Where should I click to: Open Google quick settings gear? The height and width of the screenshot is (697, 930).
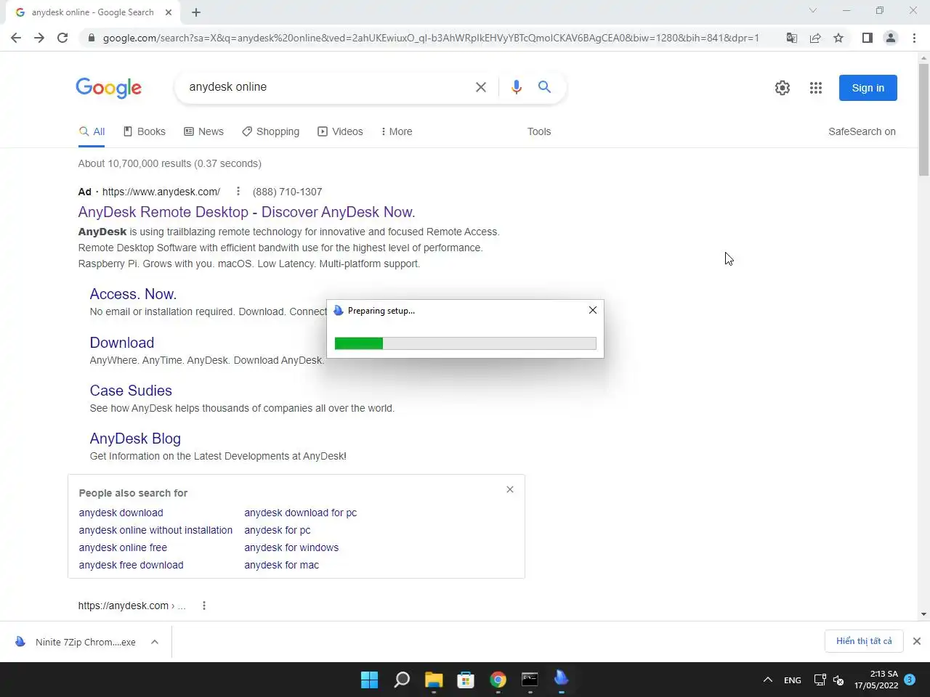(783, 88)
